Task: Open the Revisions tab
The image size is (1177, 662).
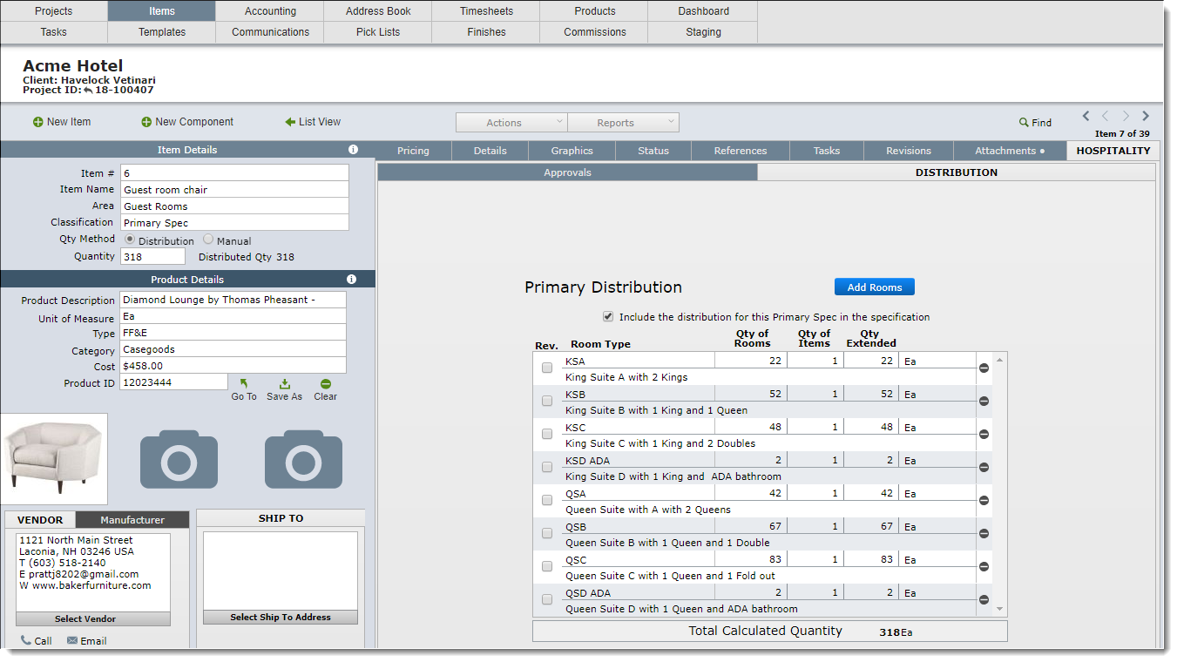Action: 909,151
